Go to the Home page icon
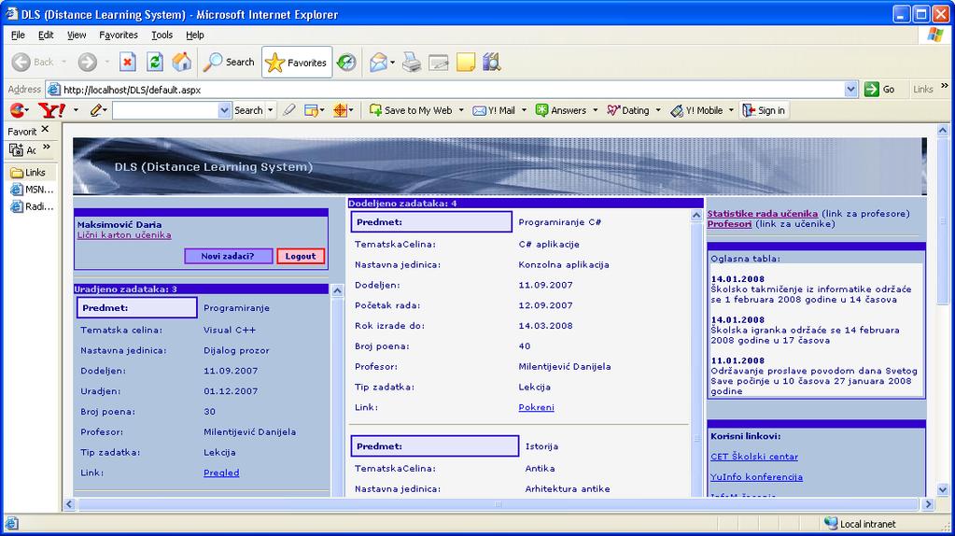Screen dimensions: 955x536 [181, 63]
